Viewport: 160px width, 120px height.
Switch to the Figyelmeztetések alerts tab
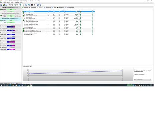tap(70, 7)
